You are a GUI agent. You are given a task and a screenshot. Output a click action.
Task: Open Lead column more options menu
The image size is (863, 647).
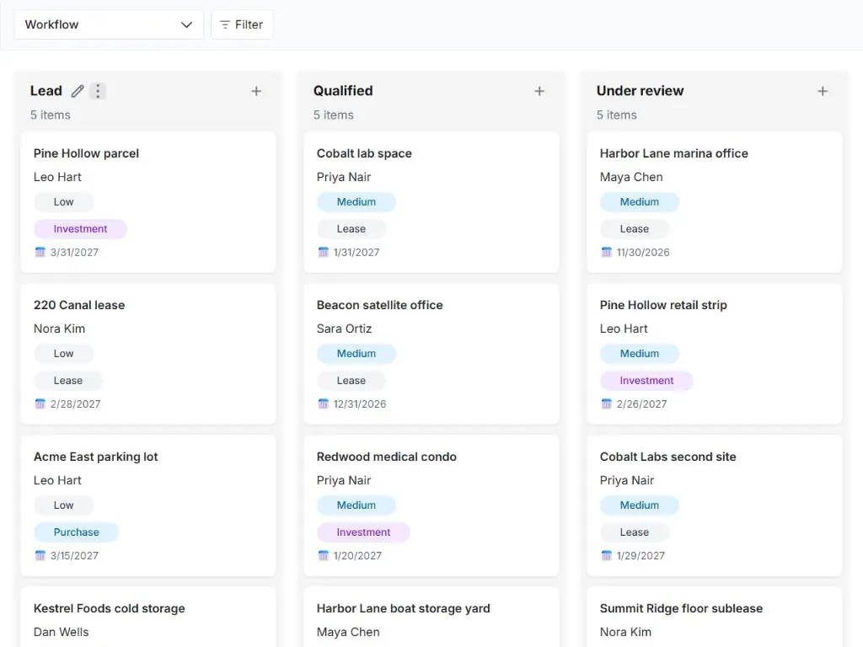tap(98, 91)
